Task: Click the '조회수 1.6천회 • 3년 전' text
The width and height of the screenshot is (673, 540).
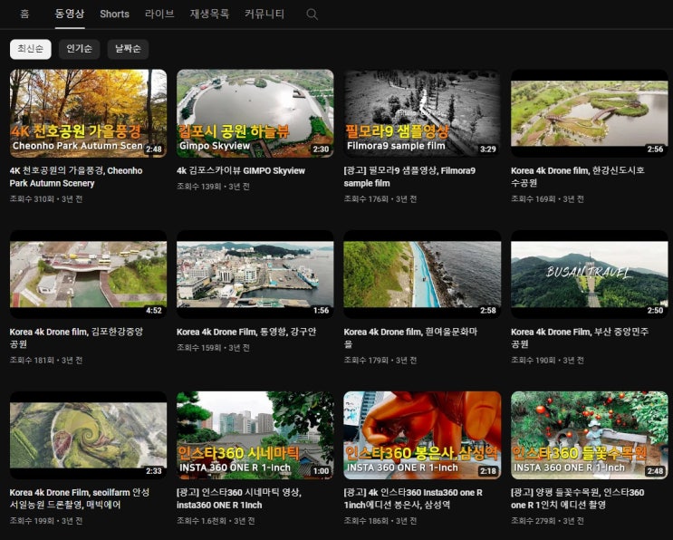Action: 216,521
